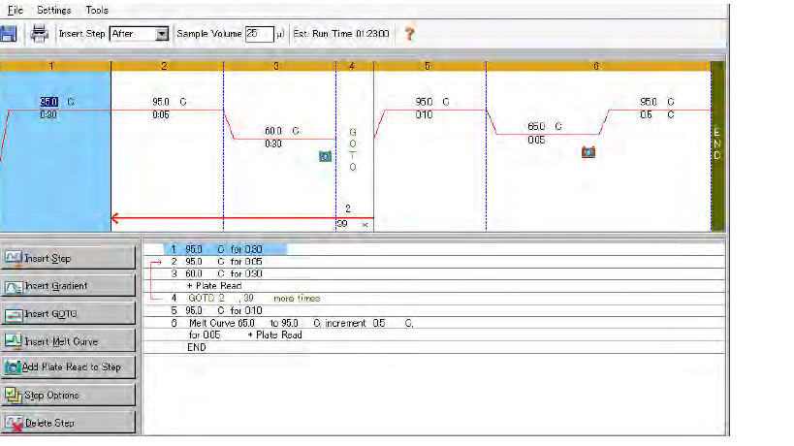Screen dimensions: 794x446
Task: Select list row '2 95.0 C for 0:05'
Action: tap(434, 262)
